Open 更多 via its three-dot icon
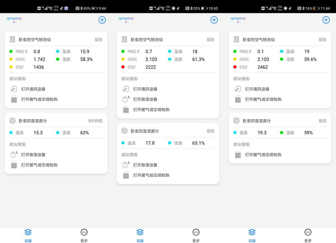336x243 pixels. [84, 232]
